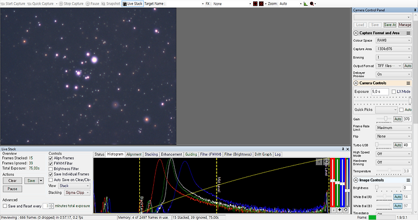This screenshot has width=418, height=220.
Task: Enable Auto Save on Clear/Close checkbox
Action: coord(51,180)
